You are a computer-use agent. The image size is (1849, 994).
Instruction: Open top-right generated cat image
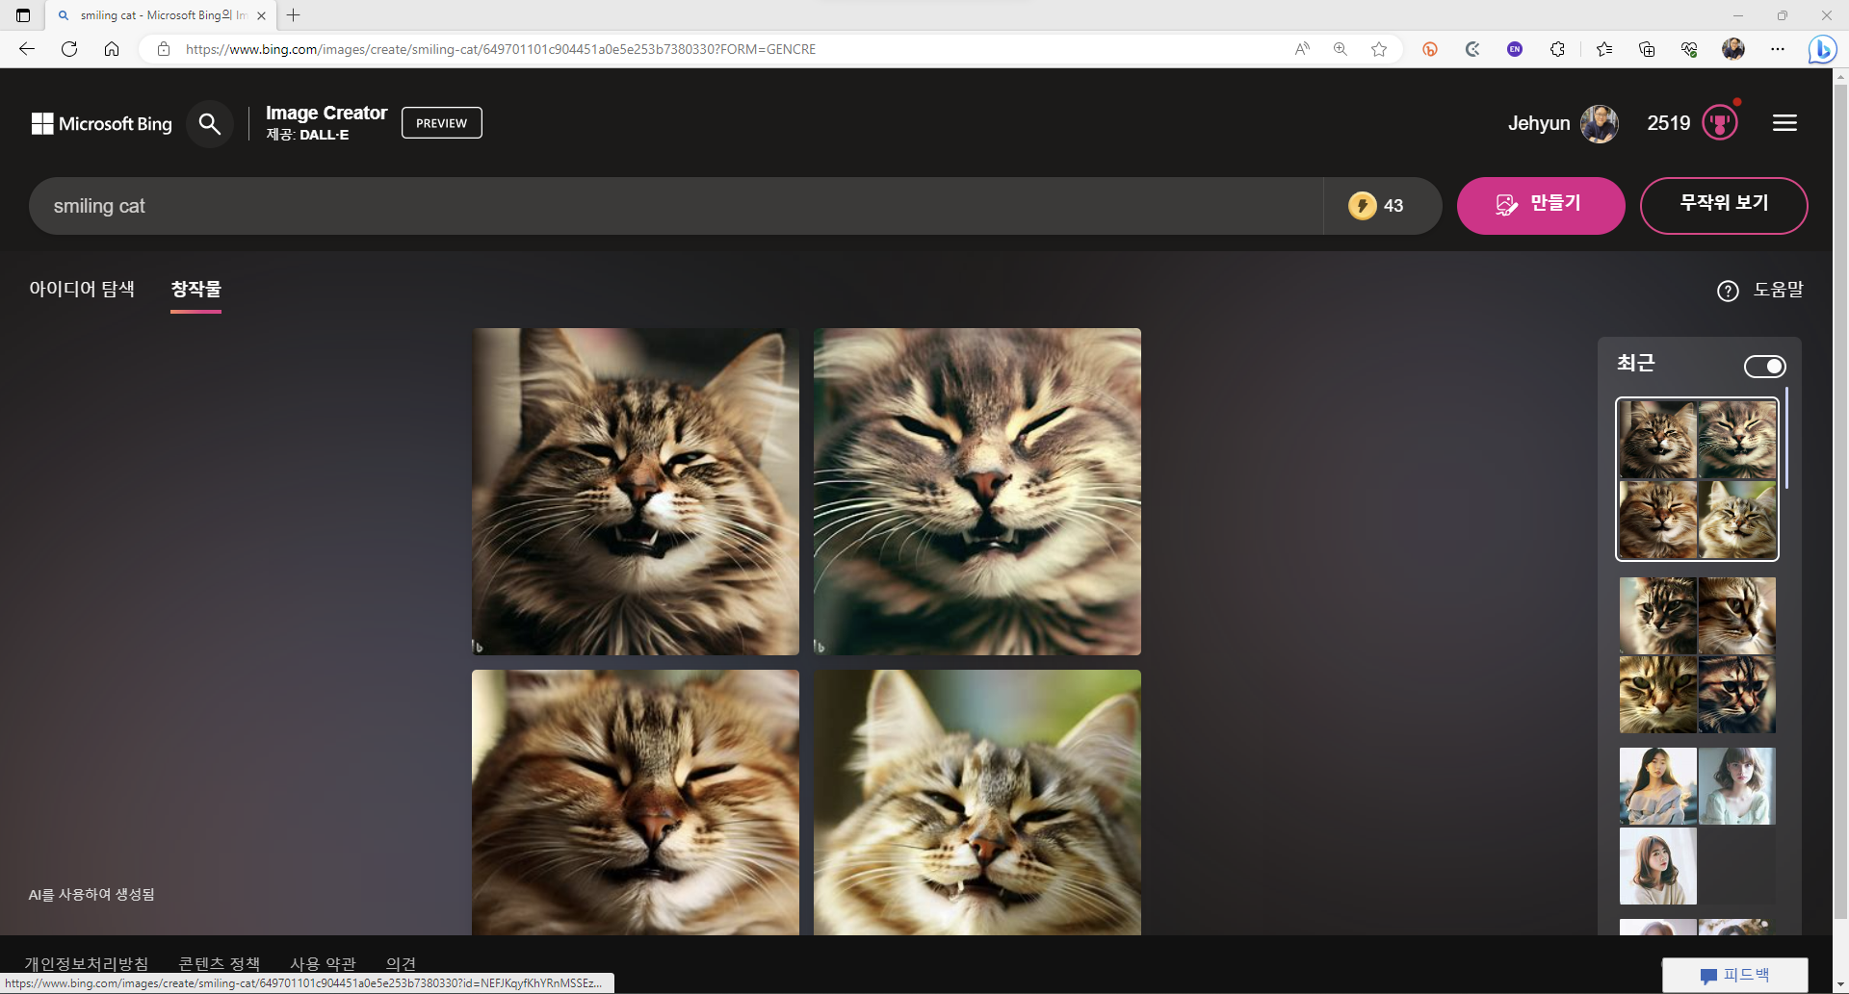(977, 492)
